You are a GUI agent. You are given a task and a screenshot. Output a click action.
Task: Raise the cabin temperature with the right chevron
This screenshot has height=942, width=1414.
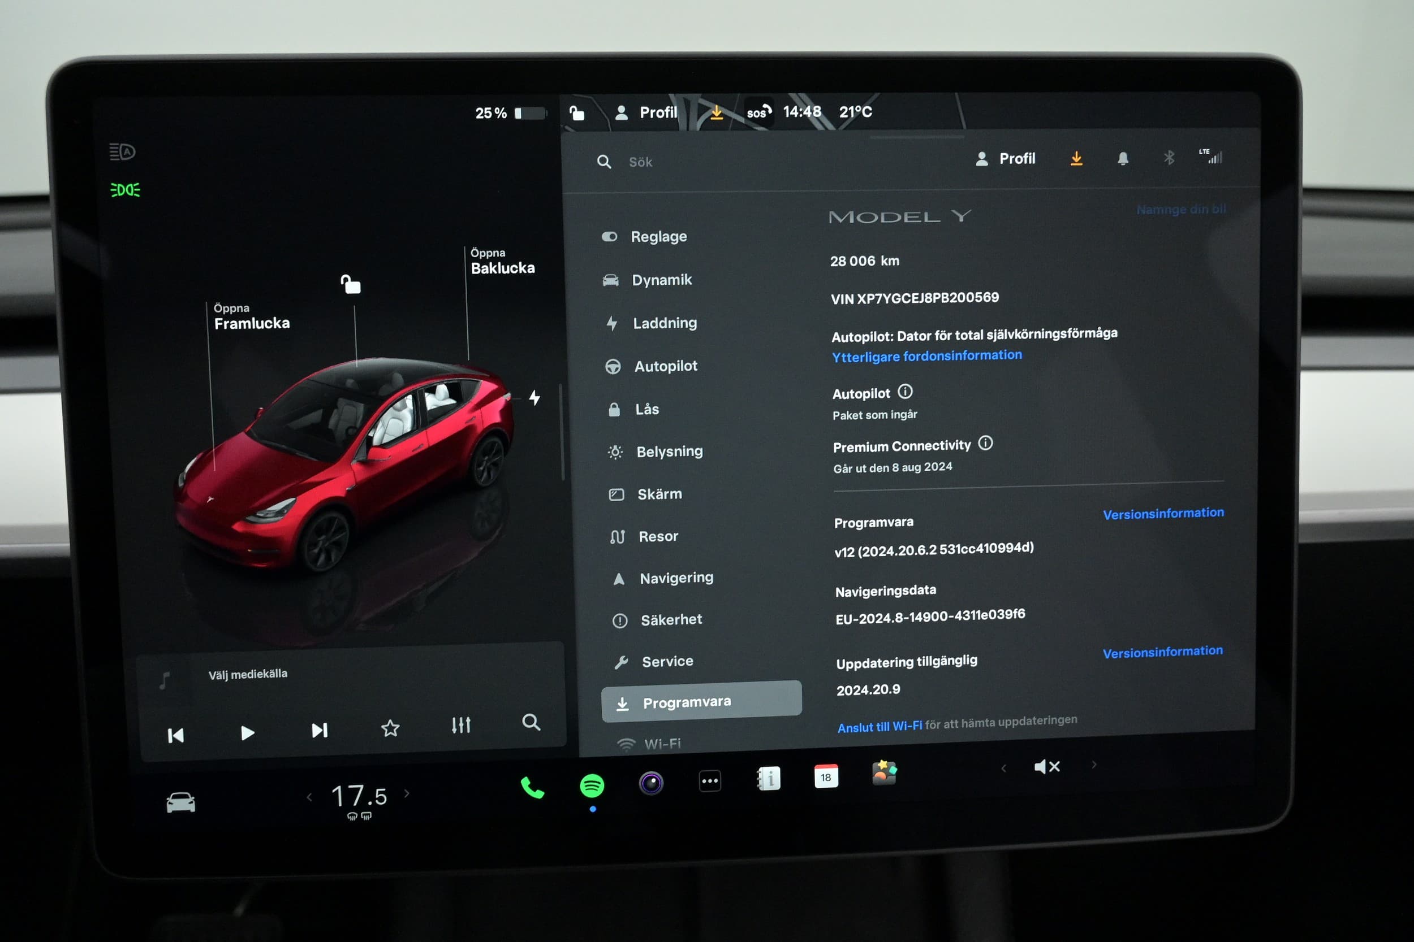point(407,793)
